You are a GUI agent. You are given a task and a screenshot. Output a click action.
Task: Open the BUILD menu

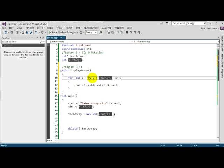[x=40, y=28]
